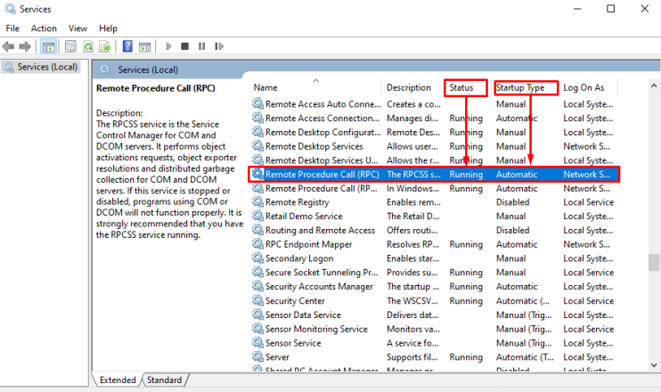
Task: Click the Forward arrow in toolbar
Action: 26,46
